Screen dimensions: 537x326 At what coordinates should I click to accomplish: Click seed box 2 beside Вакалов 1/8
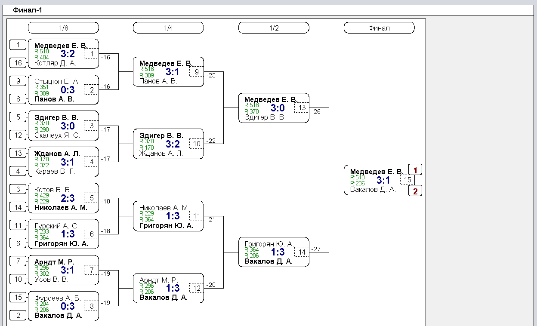(18, 316)
